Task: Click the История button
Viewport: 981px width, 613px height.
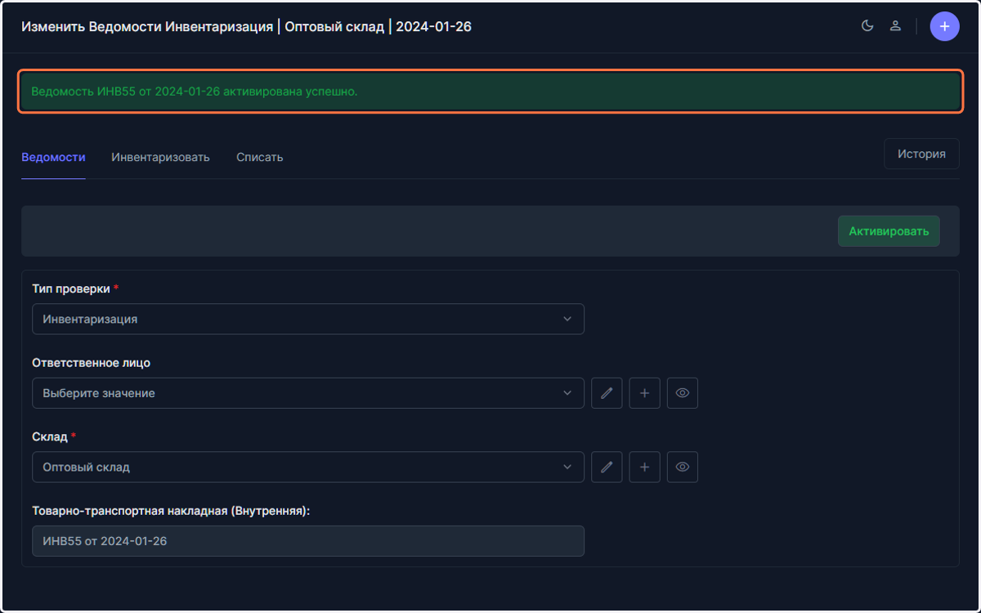Action: point(921,154)
